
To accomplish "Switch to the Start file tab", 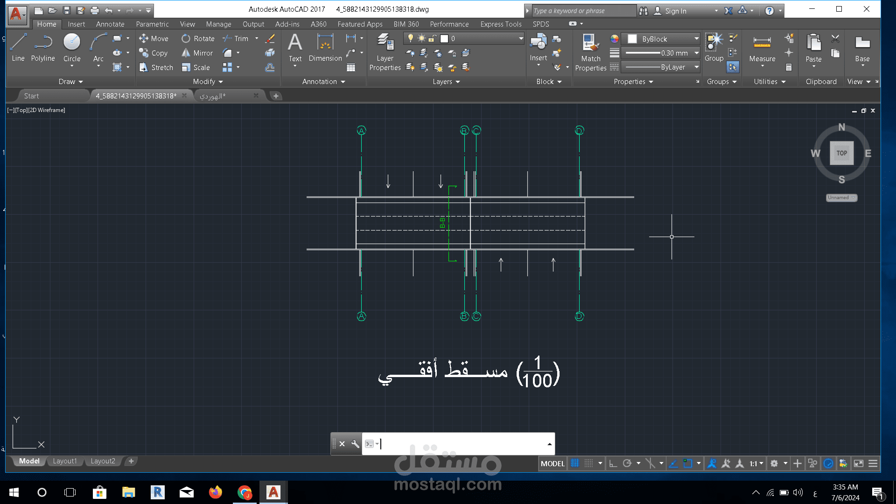I will point(31,96).
